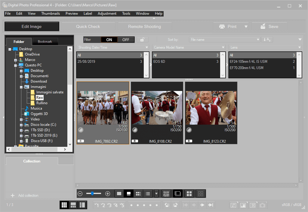Screen dimensions: 308x212
Task: Click the Quick Check button
Action: [x=88, y=26]
